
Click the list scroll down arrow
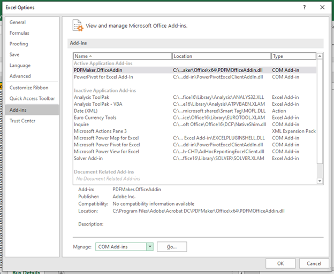320,181
